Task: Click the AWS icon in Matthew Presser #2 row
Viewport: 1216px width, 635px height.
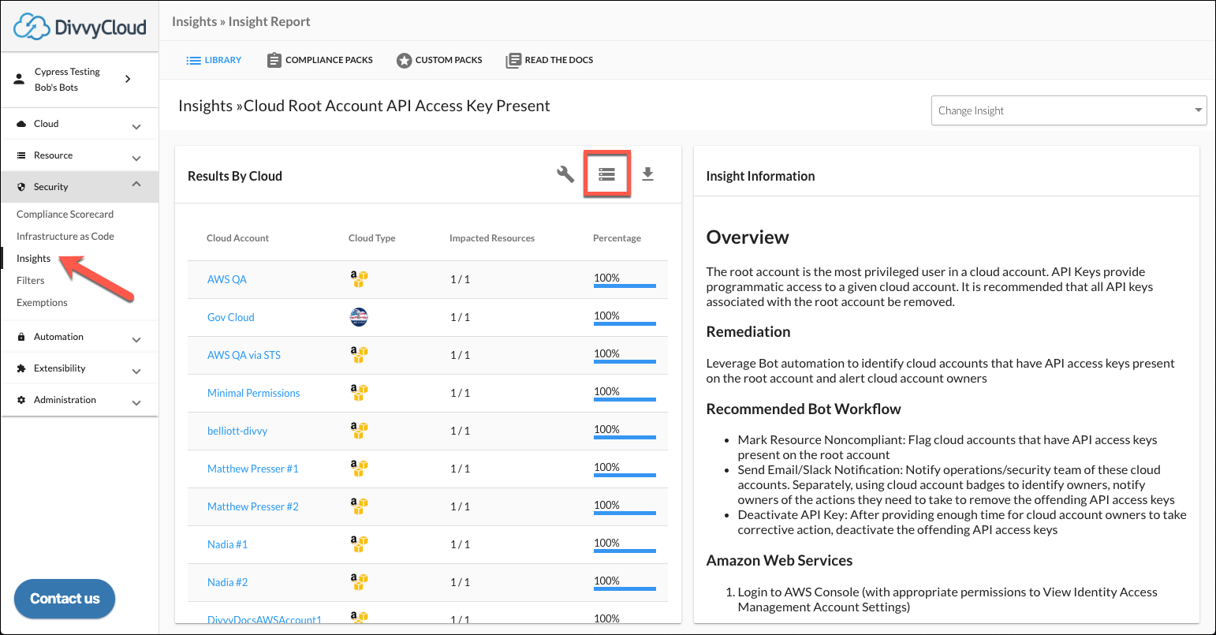Action: tap(359, 506)
